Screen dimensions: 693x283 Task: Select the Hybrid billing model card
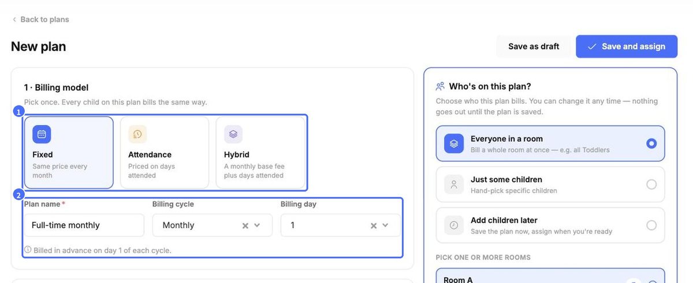point(260,153)
